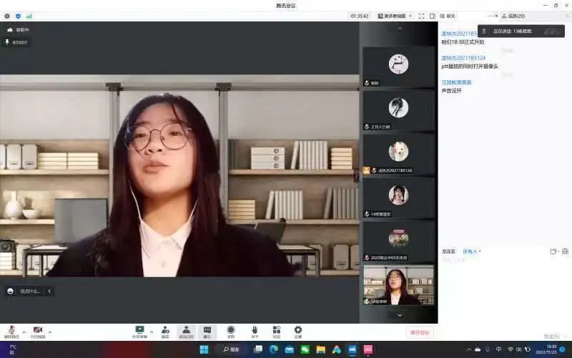Click the send message button
The image size is (572, 358).
point(551,336)
